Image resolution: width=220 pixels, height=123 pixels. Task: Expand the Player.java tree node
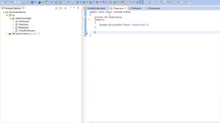[13, 28]
